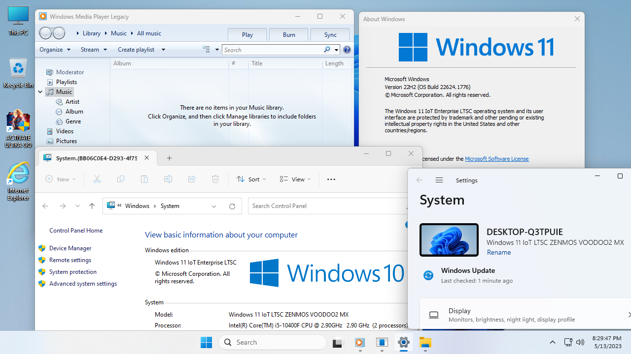Open recent locations chevron in Explorer
Screen dimensions: 631x354
(77, 206)
